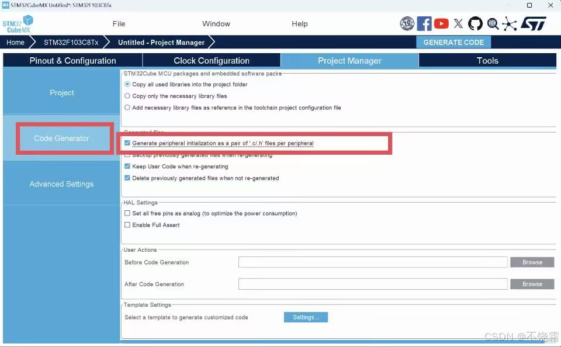Go to STM32F103C8Tx breadcrumb

(71, 42)
